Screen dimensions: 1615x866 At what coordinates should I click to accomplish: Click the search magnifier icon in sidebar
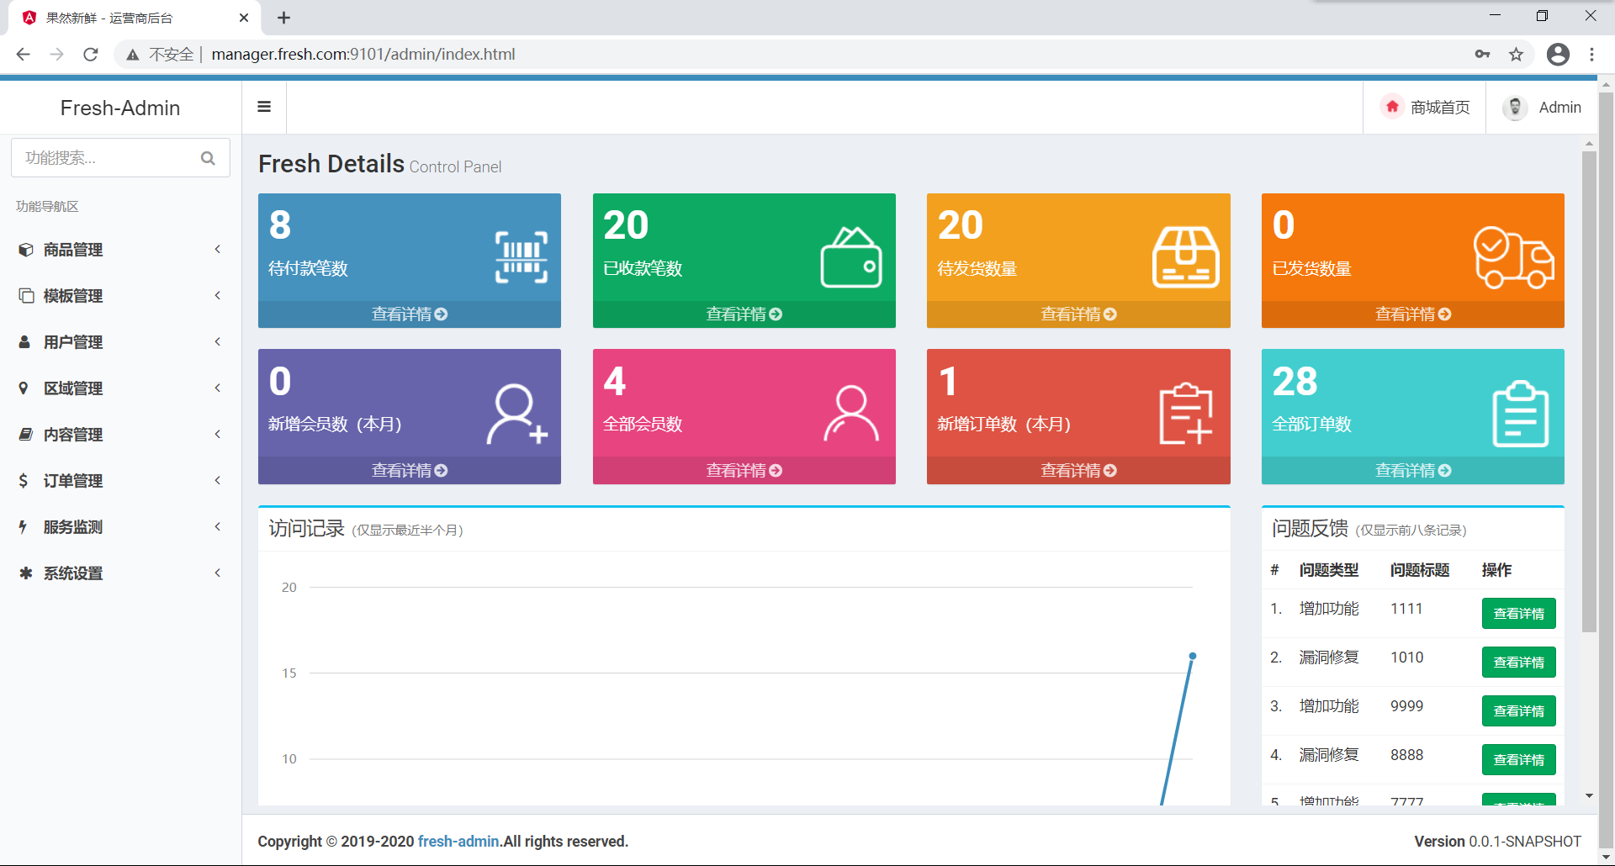(x=208, y=158)
